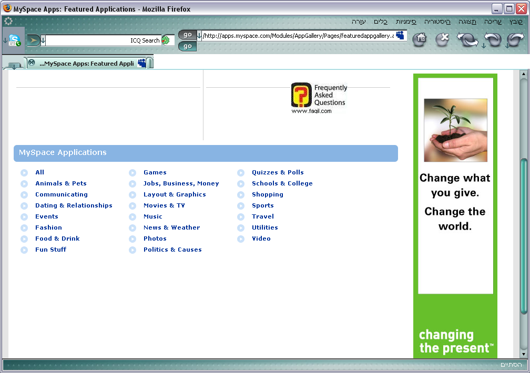Open the search engine picker arrow beside Skype icon

pyautogui.click(x=5, y=40)
